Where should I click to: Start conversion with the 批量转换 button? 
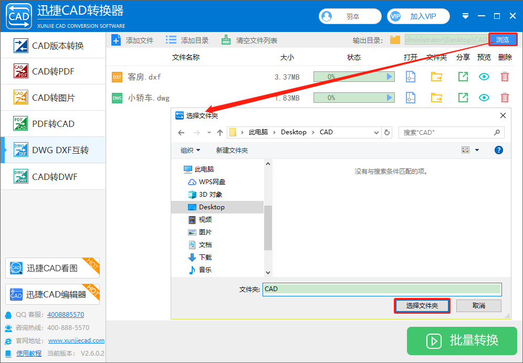pyautogui.click(x=462, y=341)
